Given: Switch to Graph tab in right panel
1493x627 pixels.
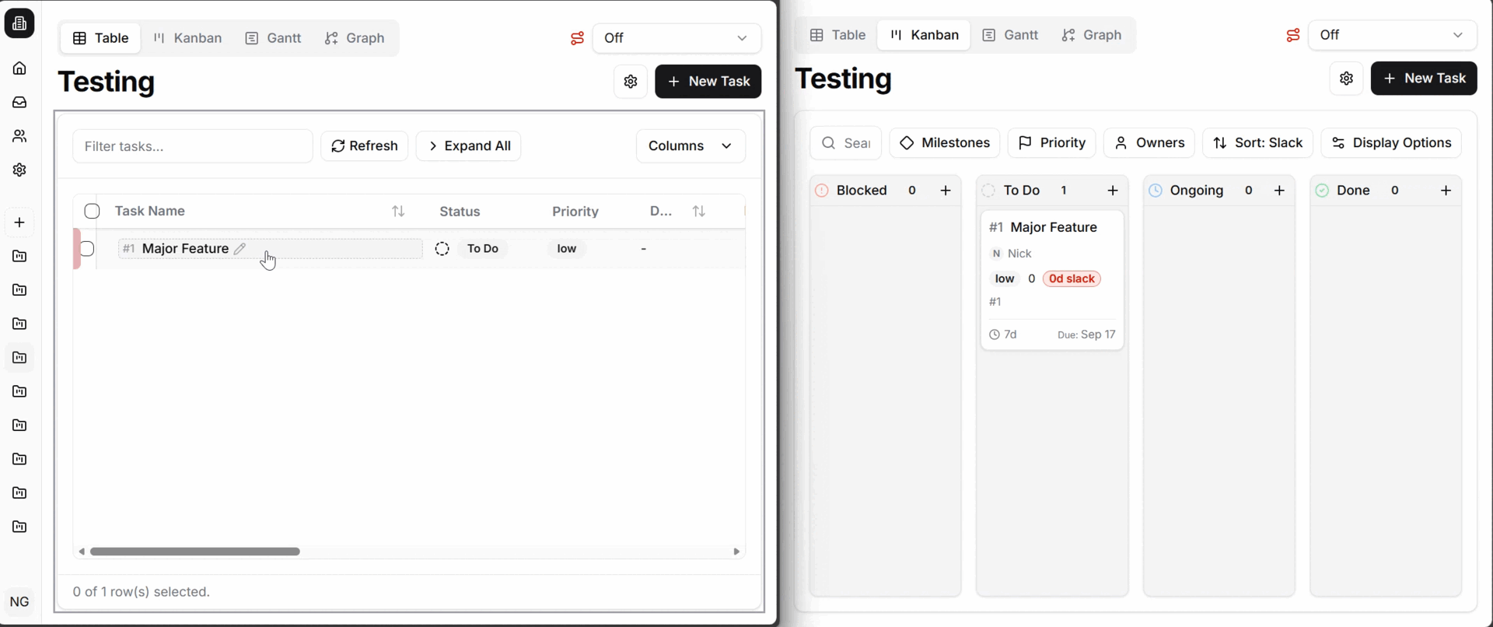Looking at the screenshot, I should click(1092, 35).
